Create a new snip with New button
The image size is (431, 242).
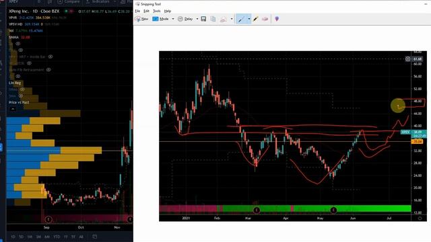point(141,19)
